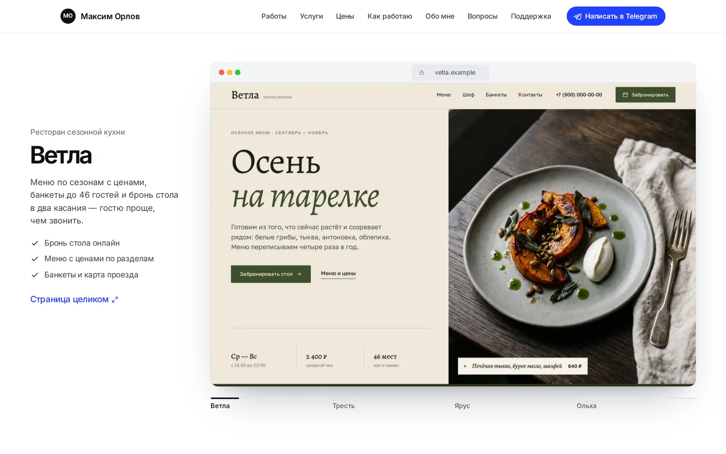Click the green window dot in mockup
This screenshot has width=726, height=454.
point(238,73)
